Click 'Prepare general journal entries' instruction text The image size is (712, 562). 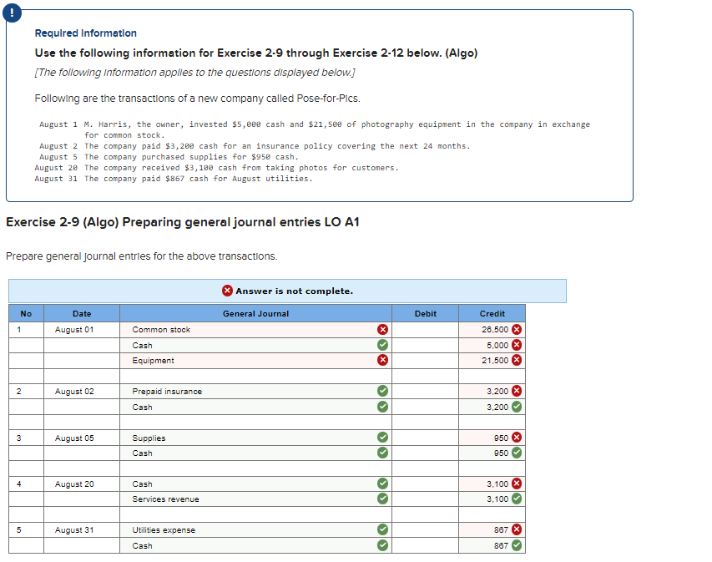pos(141,256)
